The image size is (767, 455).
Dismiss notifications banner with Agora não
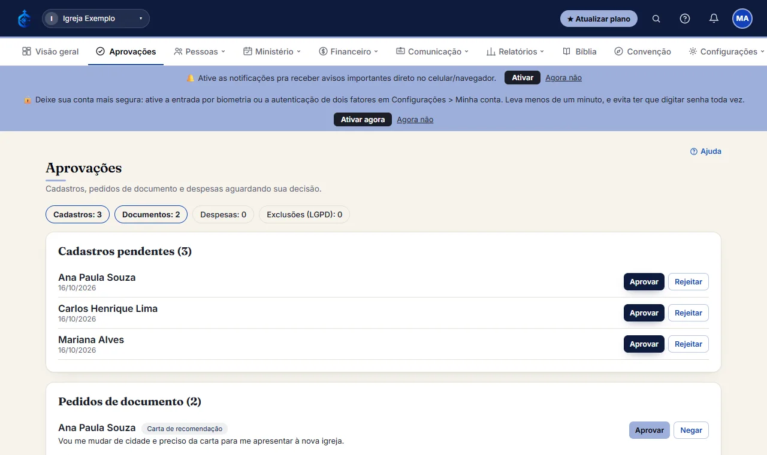click(563, 78)
